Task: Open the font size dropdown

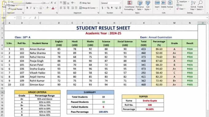Action: point(49,3)
